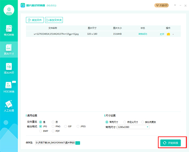The height and width of the screenshot is (152, 189).
Task: Click the 开始转换 button
Action: point(171,143)
